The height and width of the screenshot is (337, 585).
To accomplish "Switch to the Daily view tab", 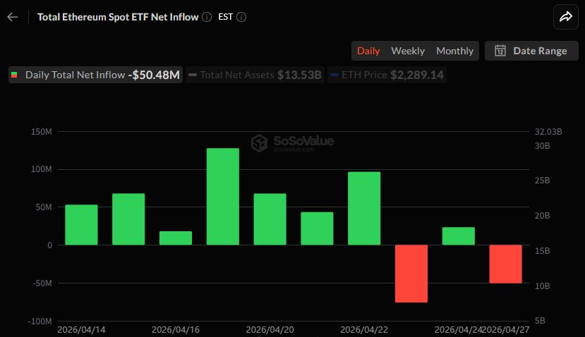I will tap(368, 51).
